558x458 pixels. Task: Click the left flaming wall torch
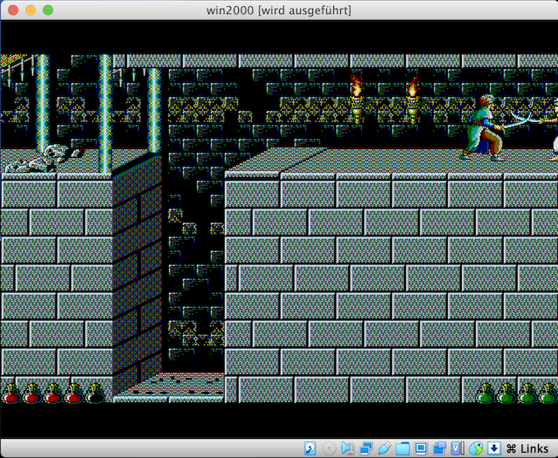[357, 97]
